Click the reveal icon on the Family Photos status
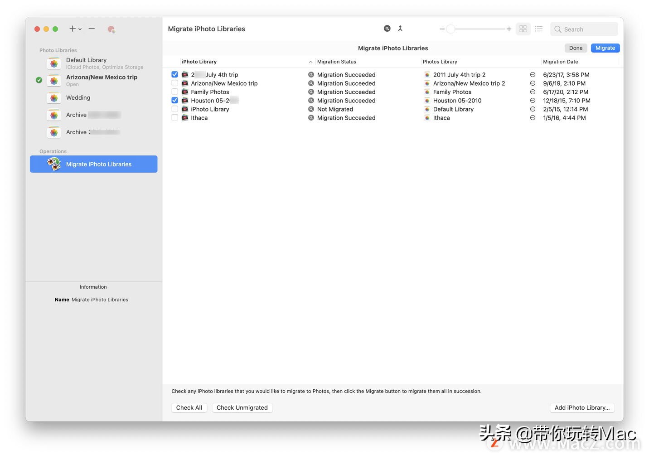649x455 pixels. tap(311, 92)
